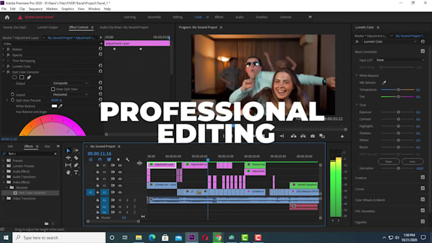Adjust the Temperature slider
The height and width of the screenshot is (243, 432).
coord(398,89)
